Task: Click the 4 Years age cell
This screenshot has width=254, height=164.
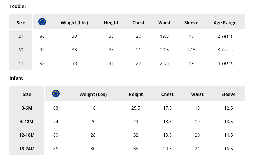Action: coord(225,63)
